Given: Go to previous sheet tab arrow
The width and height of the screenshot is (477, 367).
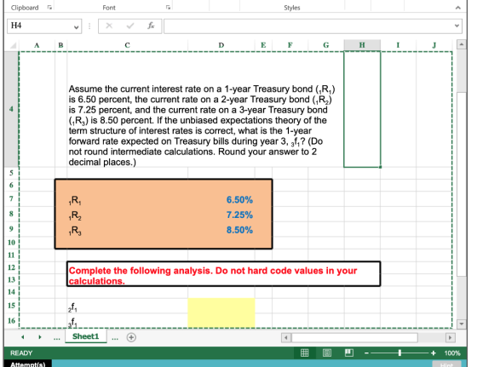Looking at the screenshot, I should pos(23,337).
